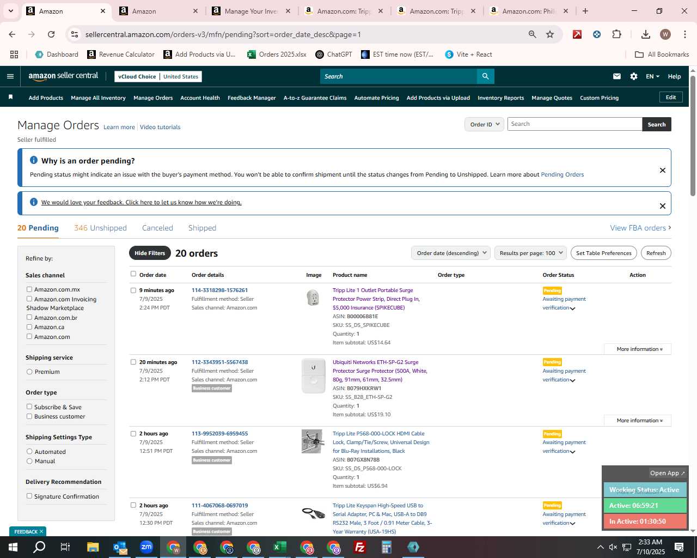Open Account Health in nav bar

[200, 98]
